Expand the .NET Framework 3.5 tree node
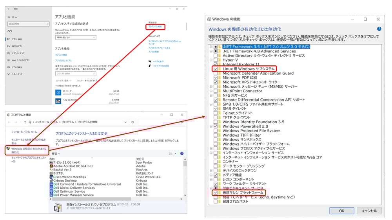 point(211,47)
